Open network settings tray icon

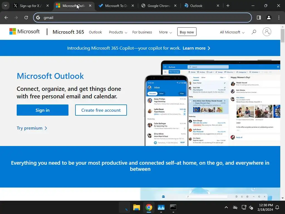point(244,207)
